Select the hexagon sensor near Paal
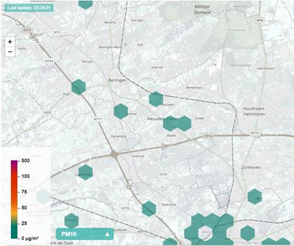This screenshot has height=246, width=294. [x=78, y=87]
